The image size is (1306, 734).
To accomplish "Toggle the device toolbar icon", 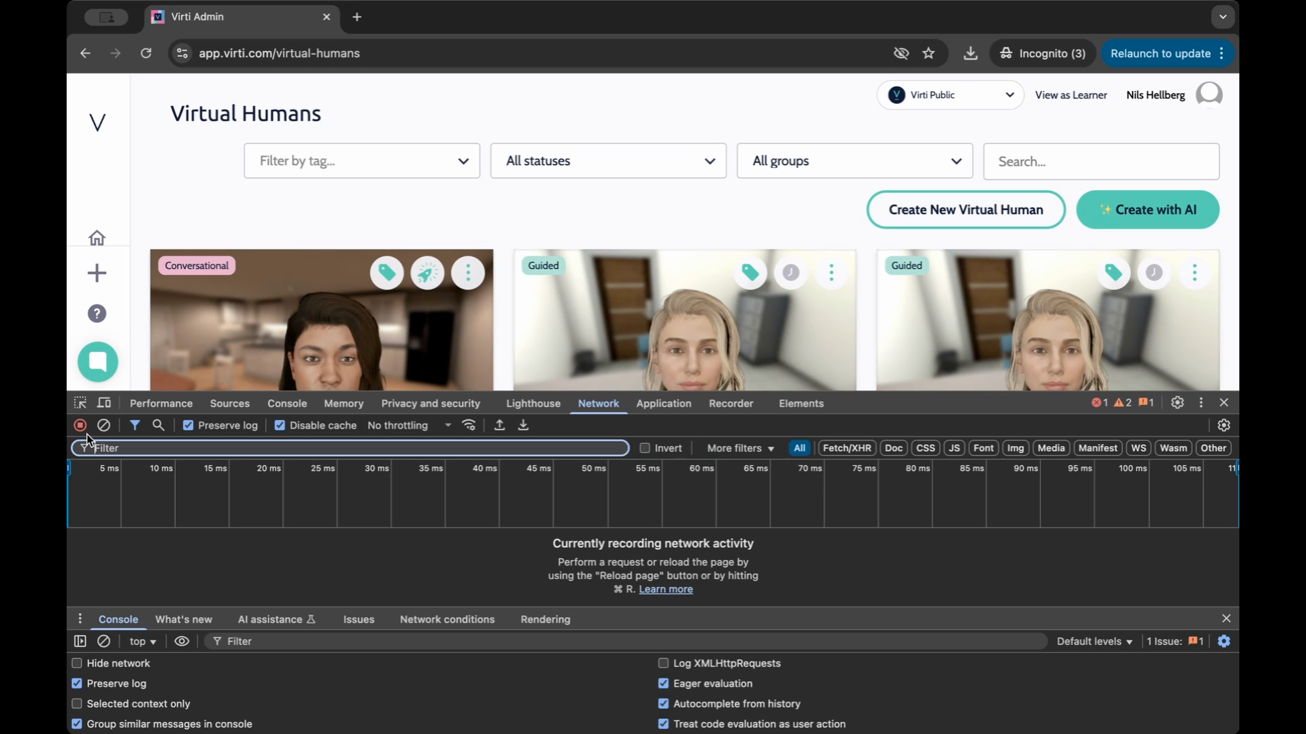I will point(104,403).
